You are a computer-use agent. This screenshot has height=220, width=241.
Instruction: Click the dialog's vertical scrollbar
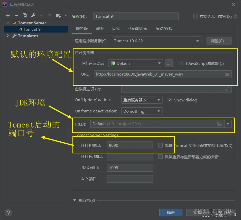(237, 93)
